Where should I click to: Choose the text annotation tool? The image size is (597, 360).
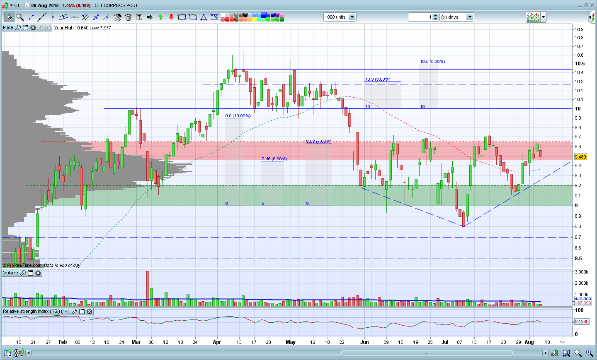point(139,17)
